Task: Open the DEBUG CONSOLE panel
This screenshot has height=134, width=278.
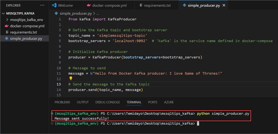Action: pyautogui.click(x=107, y=102)
